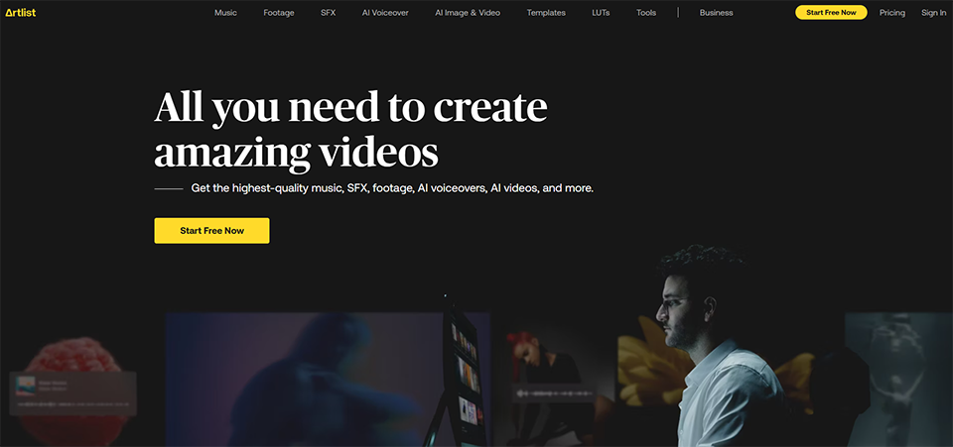Viewport: 953px width, 447px height.
Task: Click Start Free Now in header
Action: (831, 13)
